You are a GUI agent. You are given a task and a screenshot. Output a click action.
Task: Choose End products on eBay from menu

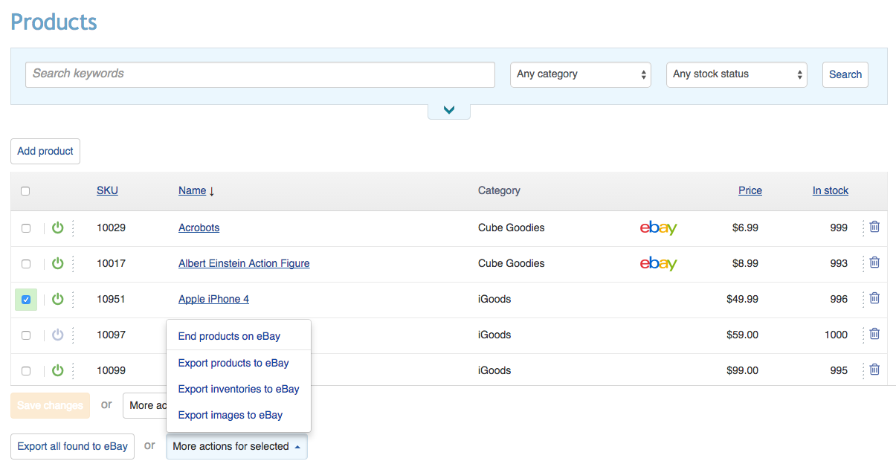pyautogui.click(x=229, y=336)
